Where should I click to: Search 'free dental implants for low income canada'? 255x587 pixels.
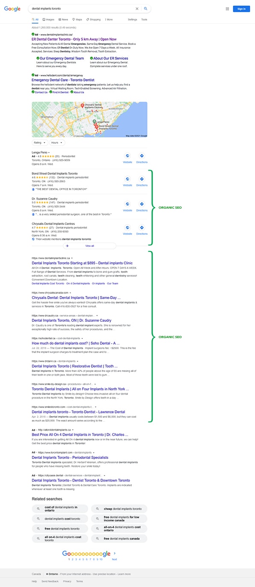119,518
